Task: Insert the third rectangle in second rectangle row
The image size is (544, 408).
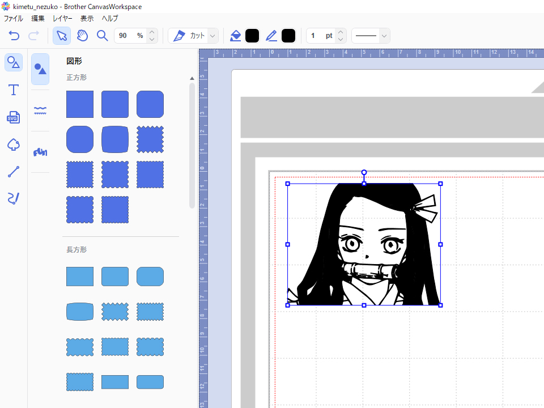Action: coord(150,312)
